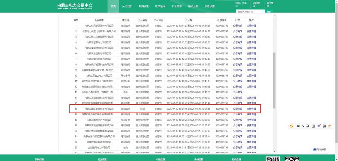Click the microphone voice input icon

click(x=308, y=126)
